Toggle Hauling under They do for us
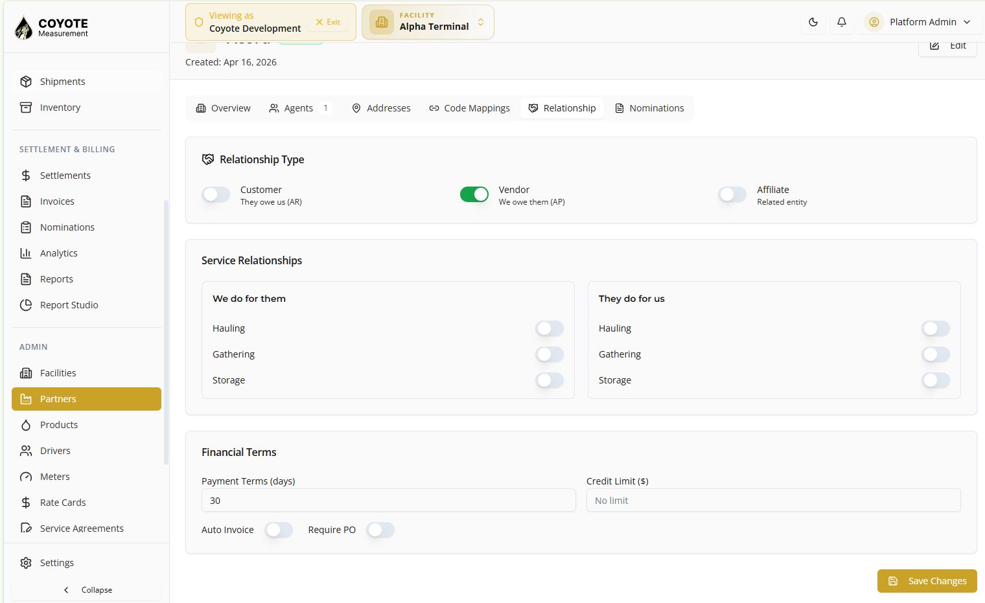985x603 pixels. 936,328
